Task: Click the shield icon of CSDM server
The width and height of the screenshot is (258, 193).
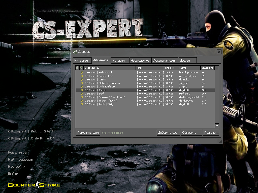Action: (82, 80)
